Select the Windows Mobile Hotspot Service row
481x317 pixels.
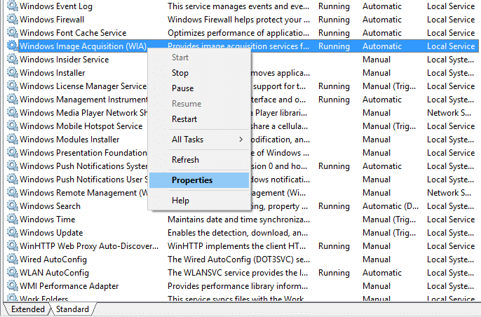coord(243,126)
